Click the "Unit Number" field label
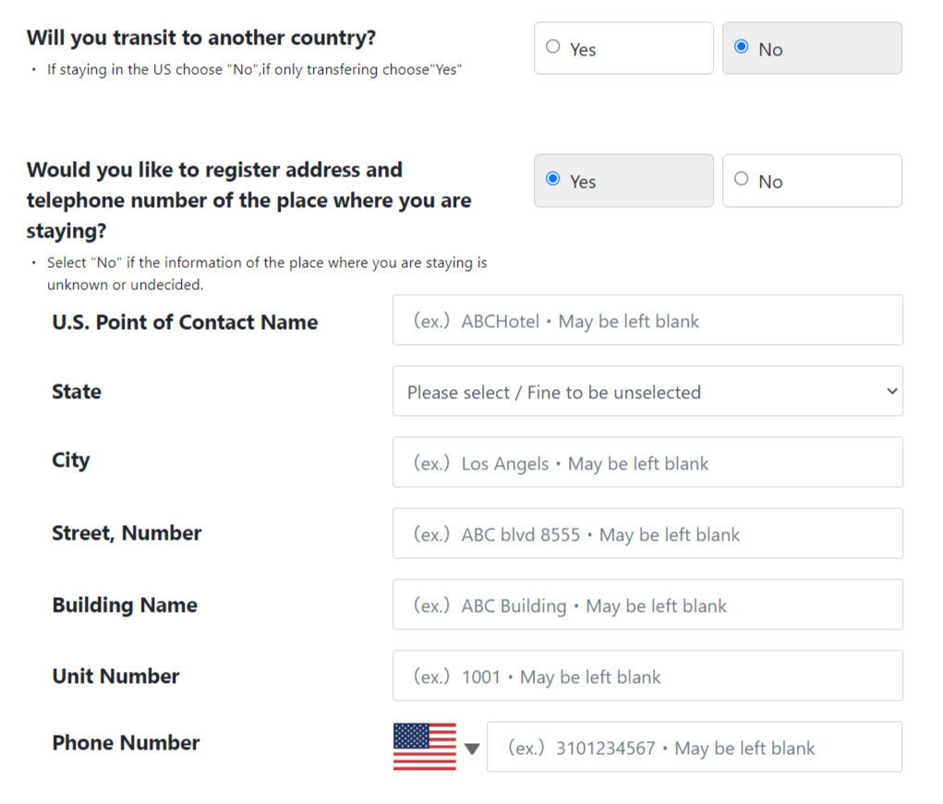This screenshot has width=943, height=804. pyautogui.click(x=115, y=676)
